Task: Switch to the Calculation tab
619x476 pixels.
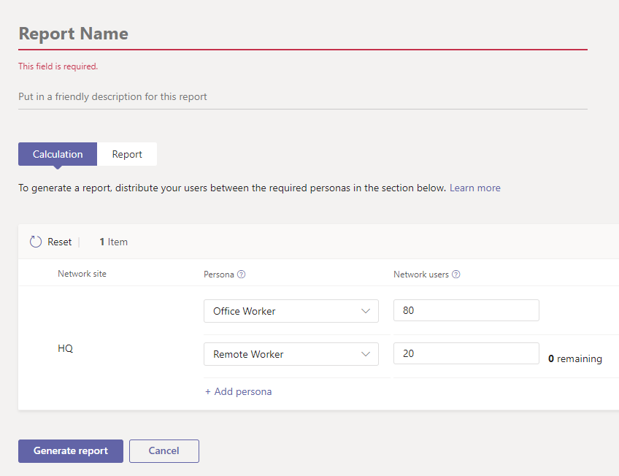Action: coord(58,154)
